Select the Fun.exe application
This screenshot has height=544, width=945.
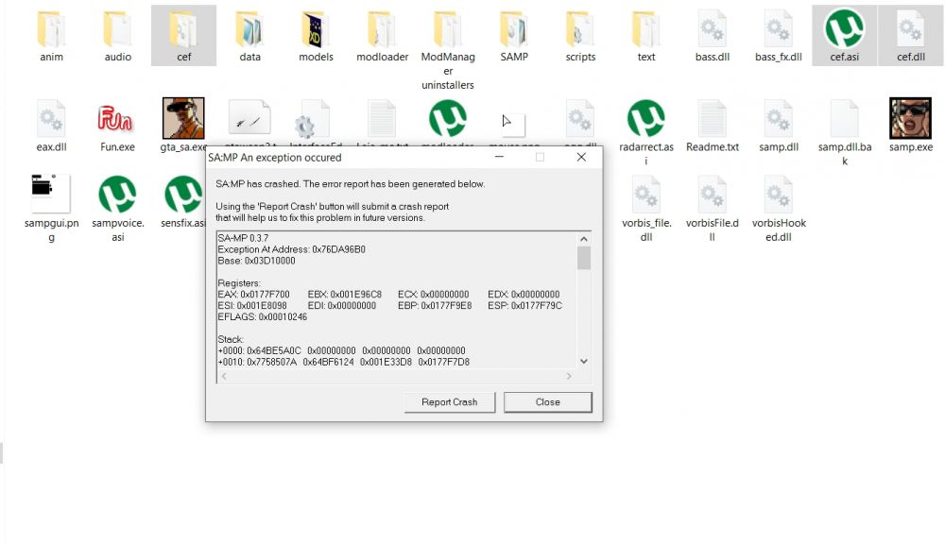117,126
